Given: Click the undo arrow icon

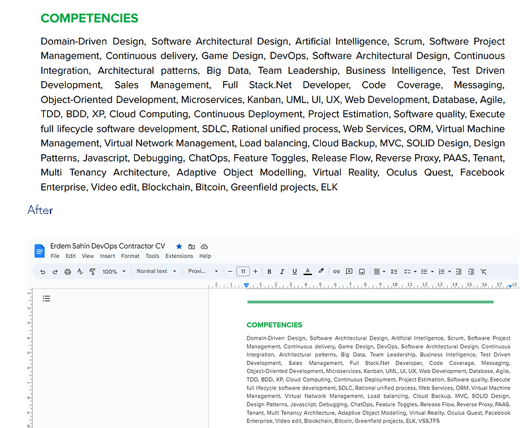Looking at the screenshot, I should [43, 272].
